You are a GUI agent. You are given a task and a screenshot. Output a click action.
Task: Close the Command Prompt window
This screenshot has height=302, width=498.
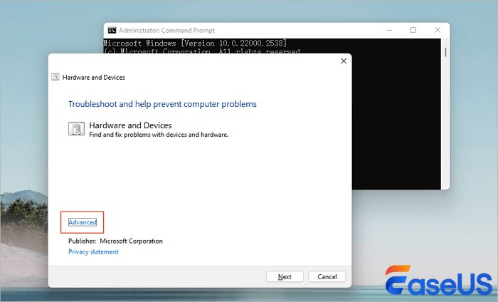(438, 30)
